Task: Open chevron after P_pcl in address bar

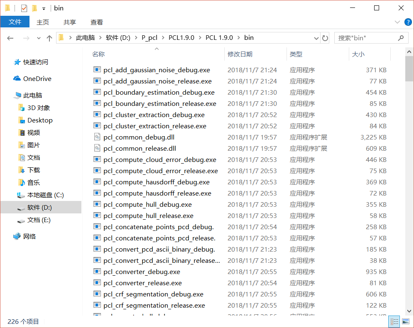Action: click(x=163, y=38)
